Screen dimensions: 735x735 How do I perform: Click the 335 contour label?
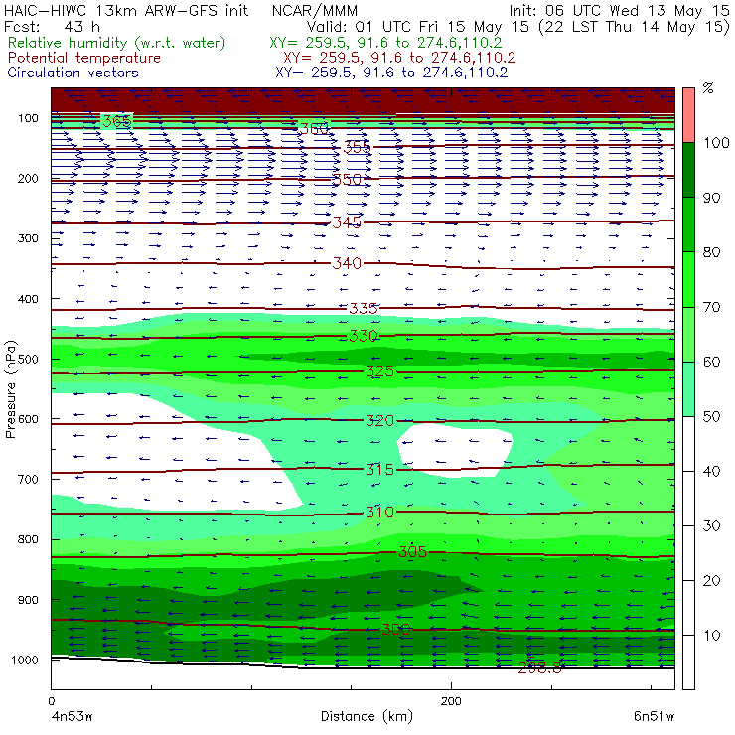(364, 309)
